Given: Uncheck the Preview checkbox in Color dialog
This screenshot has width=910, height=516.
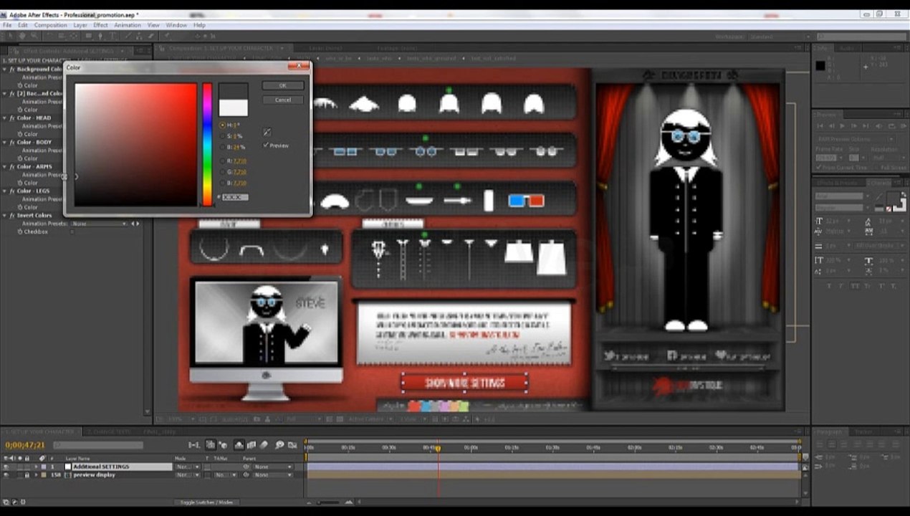Looking at the screenshot, I should tap(266, 145).
